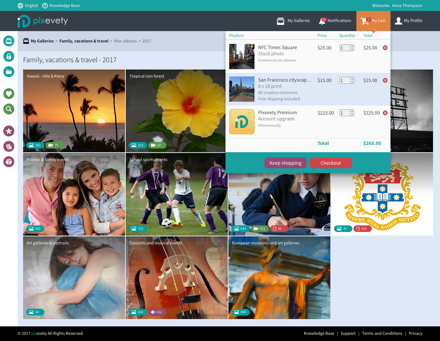Screen dimensions: 440x341
Task: Click the pixevety logo
Action: 43,21
